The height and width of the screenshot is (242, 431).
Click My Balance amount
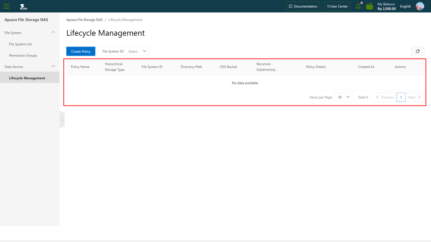coord(387,9)
